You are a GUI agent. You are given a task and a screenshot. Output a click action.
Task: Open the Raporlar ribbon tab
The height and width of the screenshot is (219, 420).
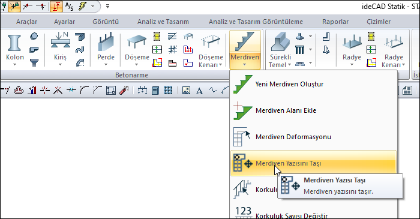pos(335,22)
